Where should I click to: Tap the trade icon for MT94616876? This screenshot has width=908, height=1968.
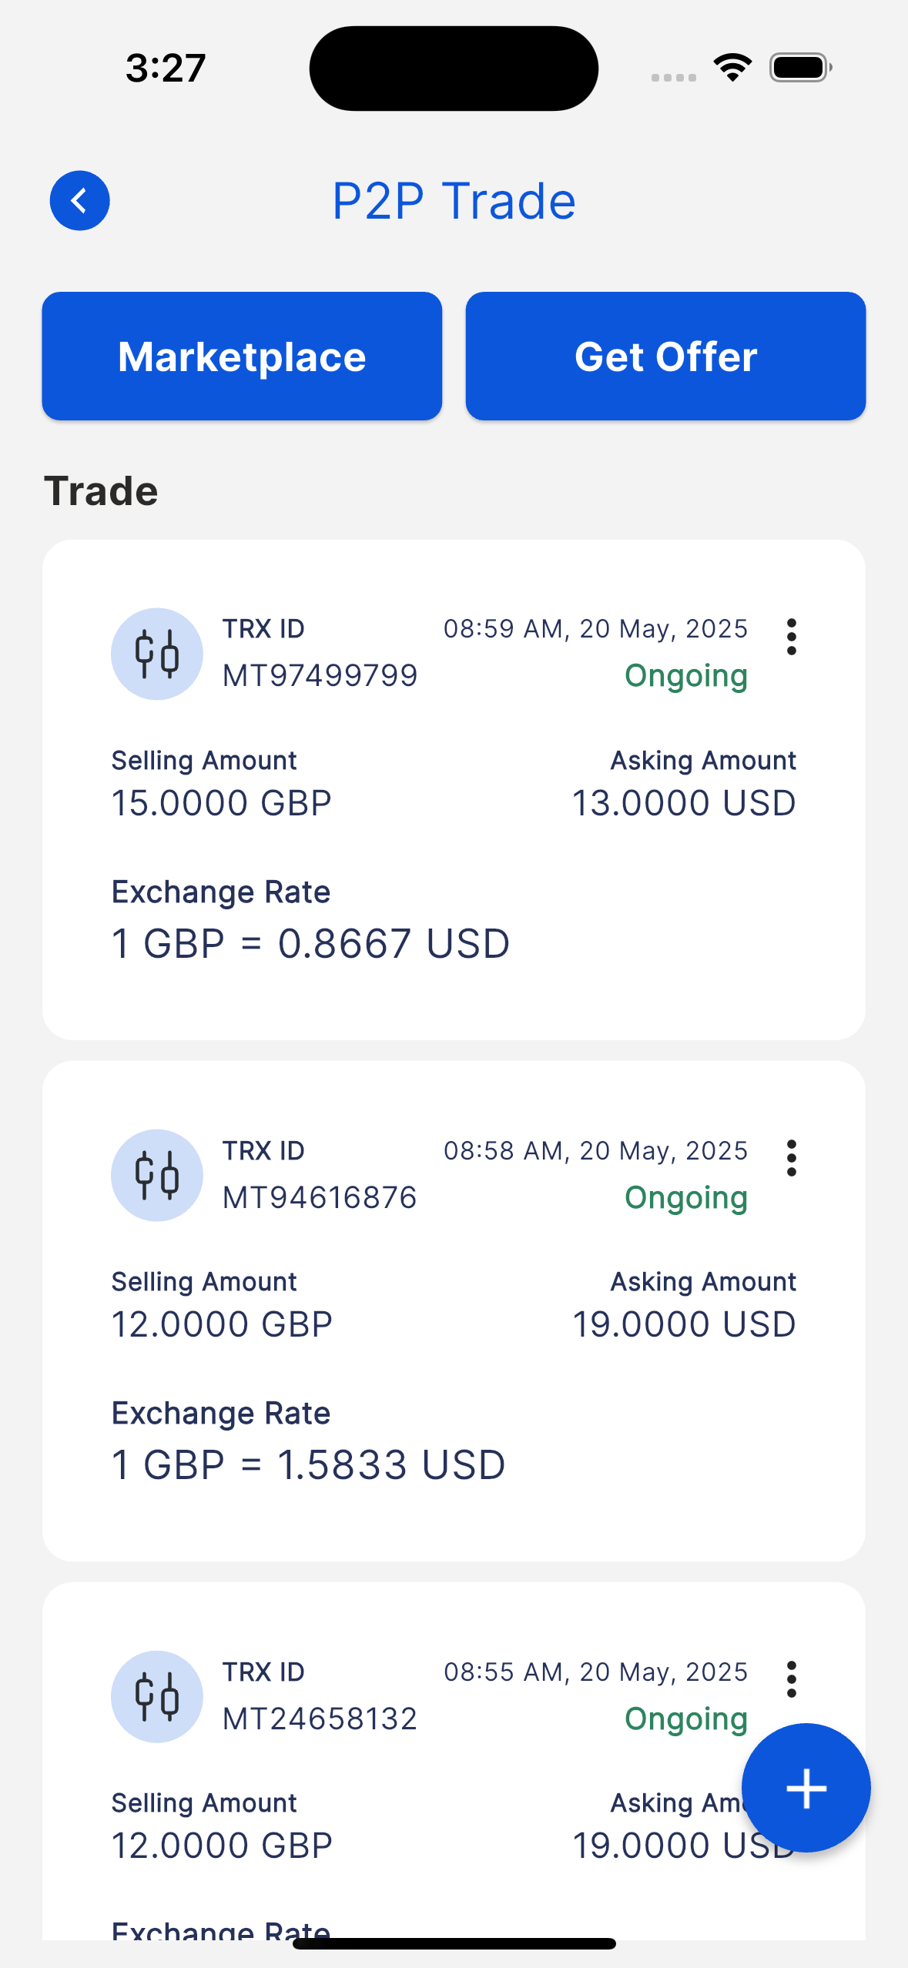[157, 1175]
